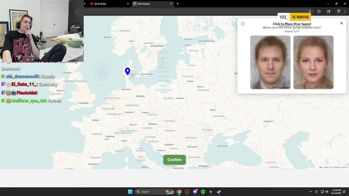Image resolution: width=349 pixels, height=196 pixels.
Task: Open the network tray icon
Action: [x=322, y=192]
